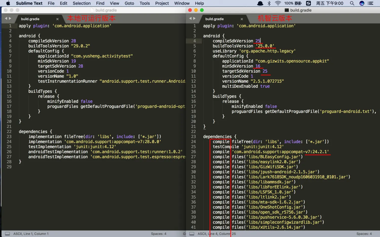
Task: Open the Project menu
Action: click(162, 3)
